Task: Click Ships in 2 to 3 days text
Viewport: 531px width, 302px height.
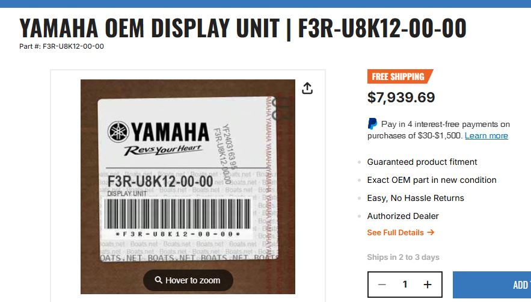Action: point(403,257)
